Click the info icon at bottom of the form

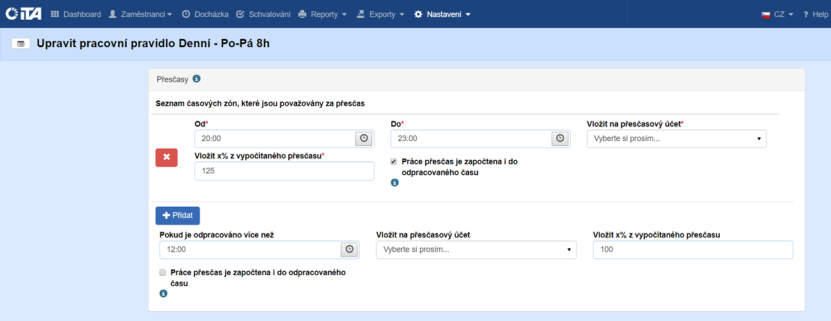163,294
